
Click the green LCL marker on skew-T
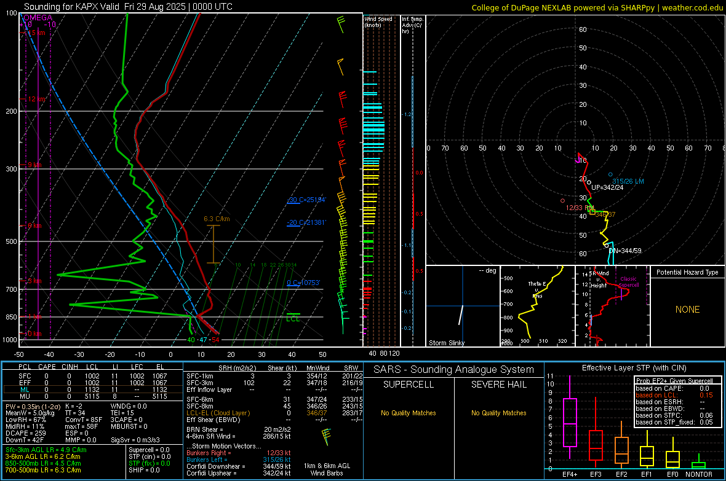pyautogui.click(x=293, y=318)
